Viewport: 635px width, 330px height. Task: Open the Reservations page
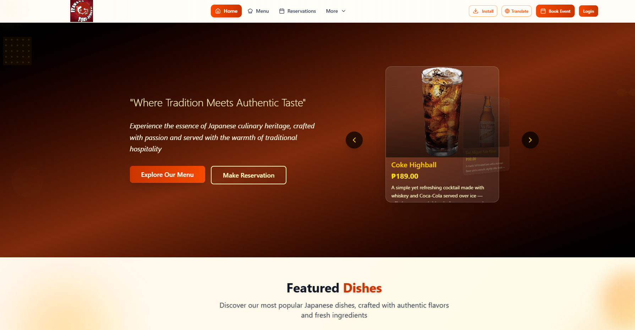pyautogui.click(x=297, y=11)
